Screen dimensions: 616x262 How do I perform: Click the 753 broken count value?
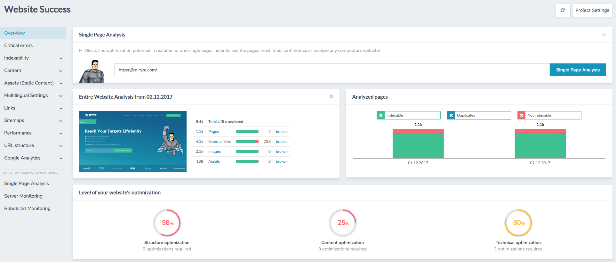point(267,142)
